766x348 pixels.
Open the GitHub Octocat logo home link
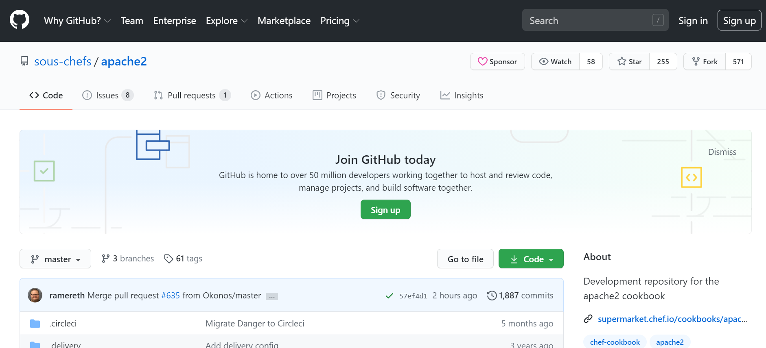click(20, 20)
